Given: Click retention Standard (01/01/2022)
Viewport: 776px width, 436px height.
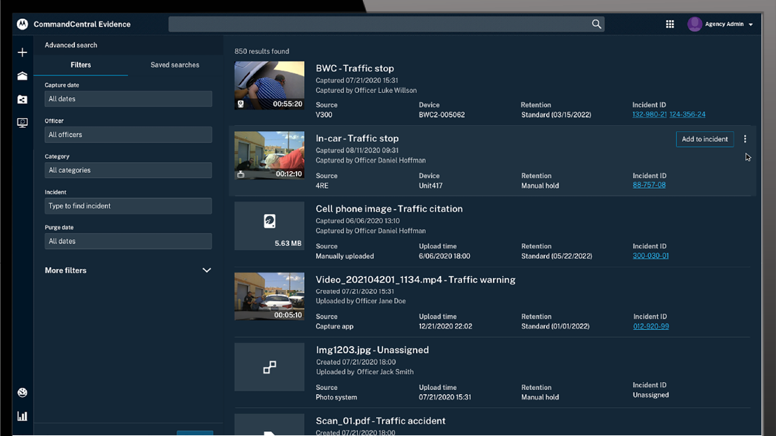Looking at the screenshot, I should click(x=555, y=326).
